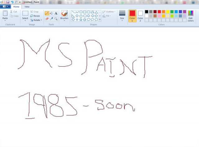Image resolution: width=199 pixels, height=147 pixels.
Task: Choose the Oval callout shape
Action: 93,20
